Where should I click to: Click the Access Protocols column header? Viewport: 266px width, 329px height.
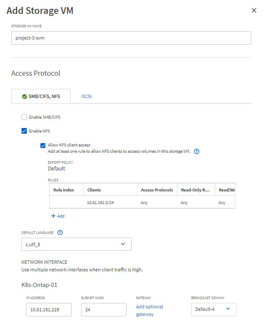click(157, 190)
